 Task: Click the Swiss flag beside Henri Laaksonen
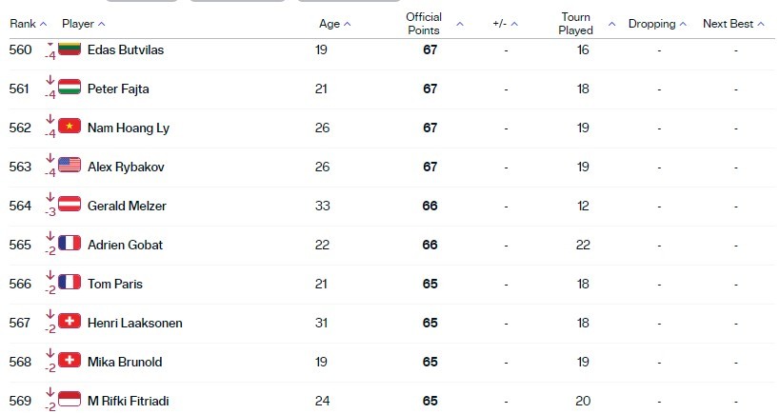click(x=70, y=321)
